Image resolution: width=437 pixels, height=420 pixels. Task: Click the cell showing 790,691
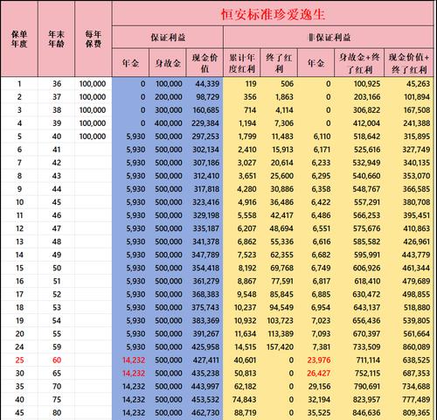[367, 386]
